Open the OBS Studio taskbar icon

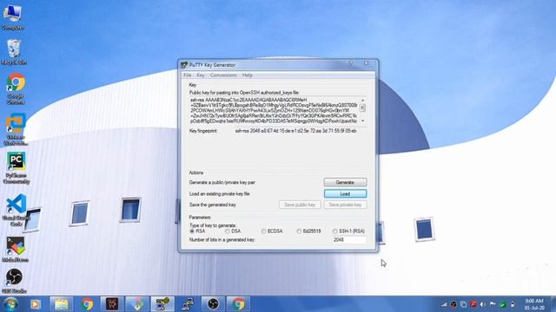(213, 304)
